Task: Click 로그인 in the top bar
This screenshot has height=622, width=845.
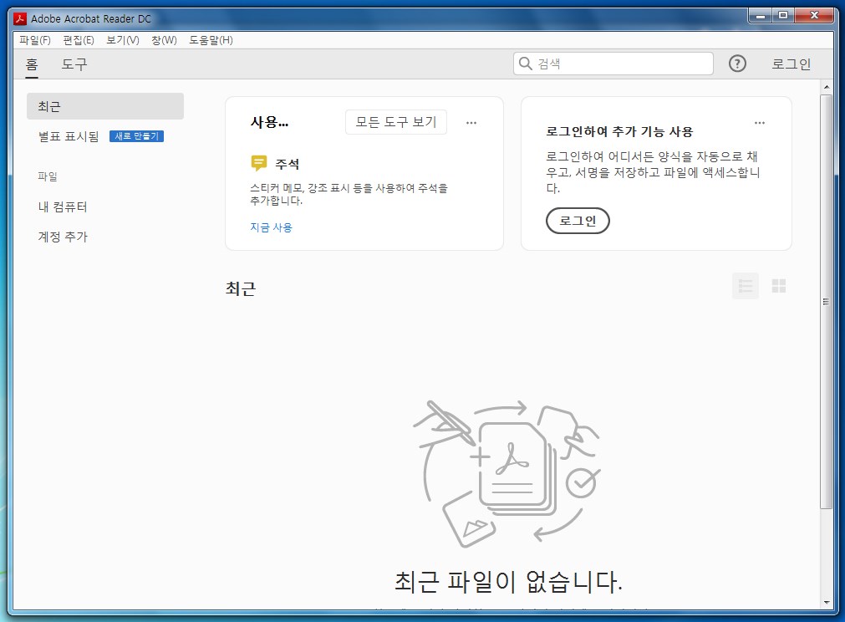Action: pos(791,64)
